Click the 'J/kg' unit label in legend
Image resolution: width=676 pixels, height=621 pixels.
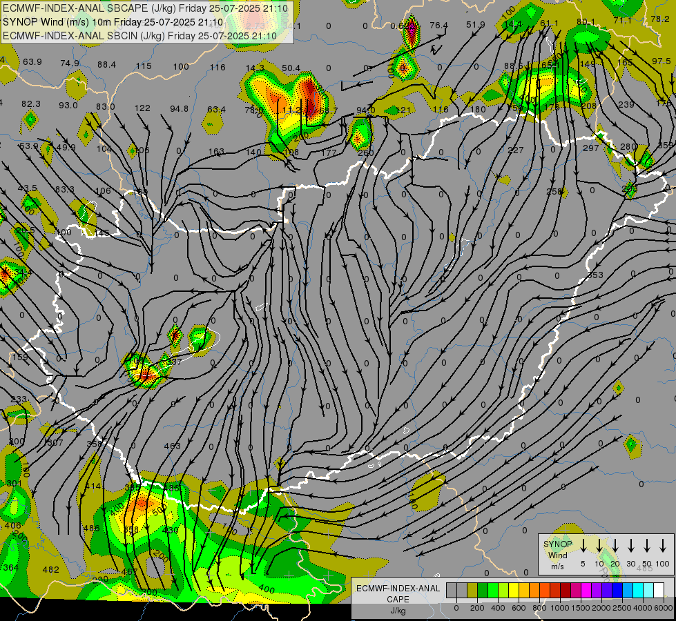398,611
